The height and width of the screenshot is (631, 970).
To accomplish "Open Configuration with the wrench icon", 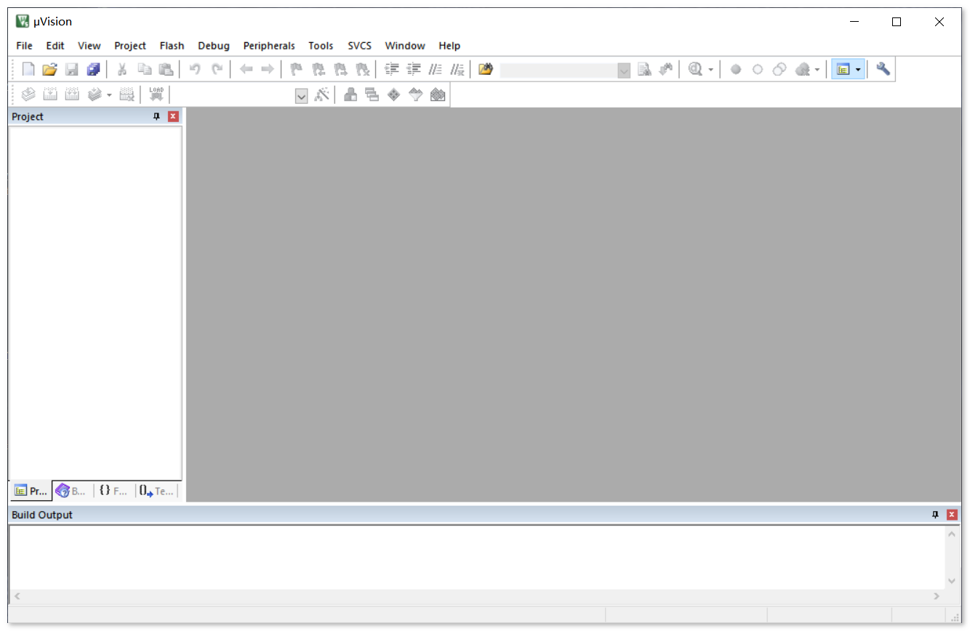I will (883, 70).
